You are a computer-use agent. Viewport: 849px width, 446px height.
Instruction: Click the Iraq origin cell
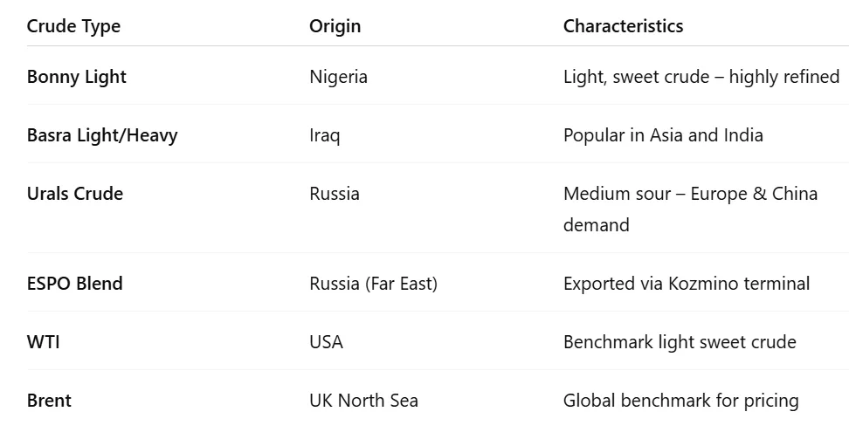tap(324, 135)
